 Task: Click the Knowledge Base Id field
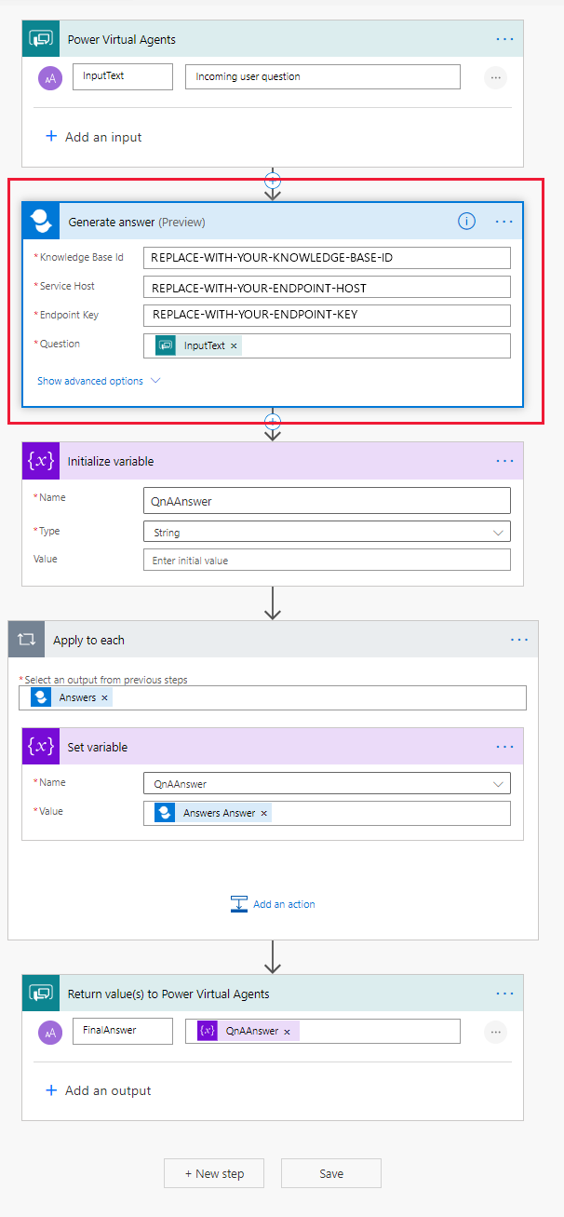pyautogui.click(x=327, y=258)
